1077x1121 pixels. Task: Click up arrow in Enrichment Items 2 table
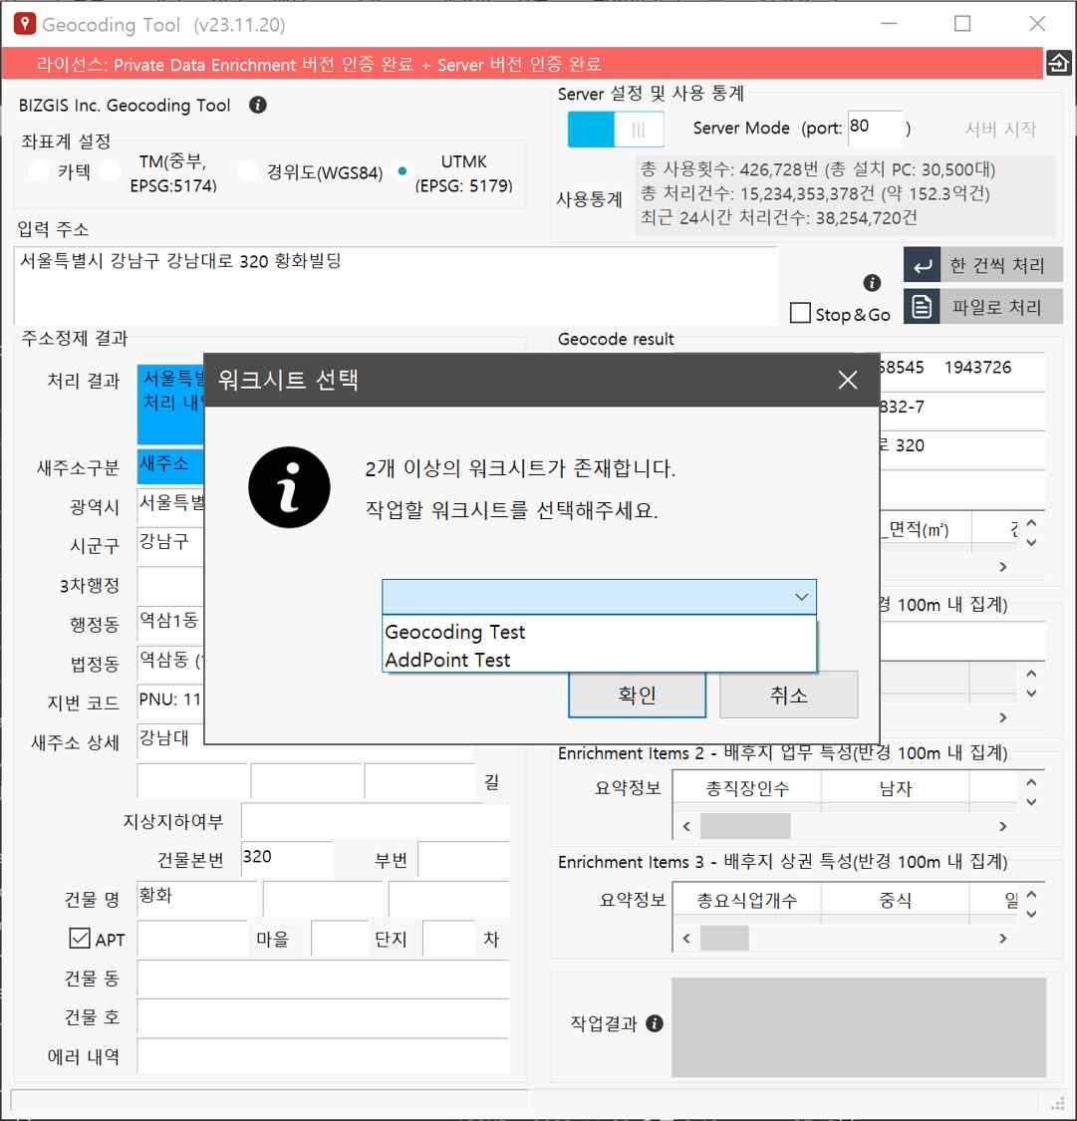click(x=1031, y=782)
